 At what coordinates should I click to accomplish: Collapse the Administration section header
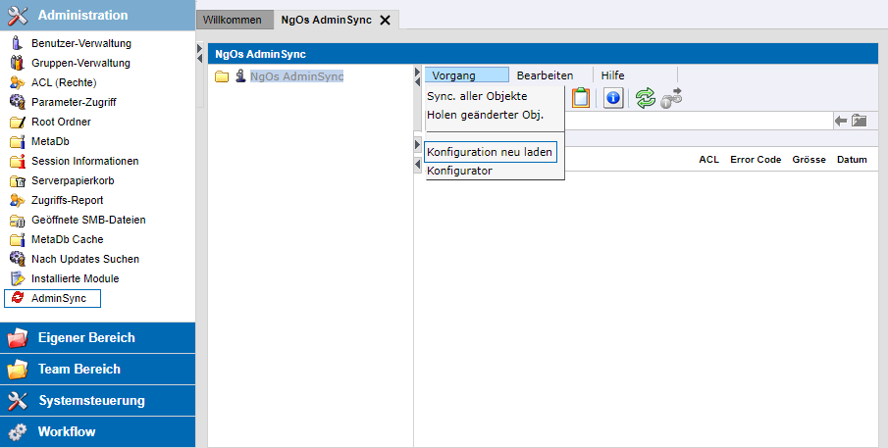click(x=98, y=16)
